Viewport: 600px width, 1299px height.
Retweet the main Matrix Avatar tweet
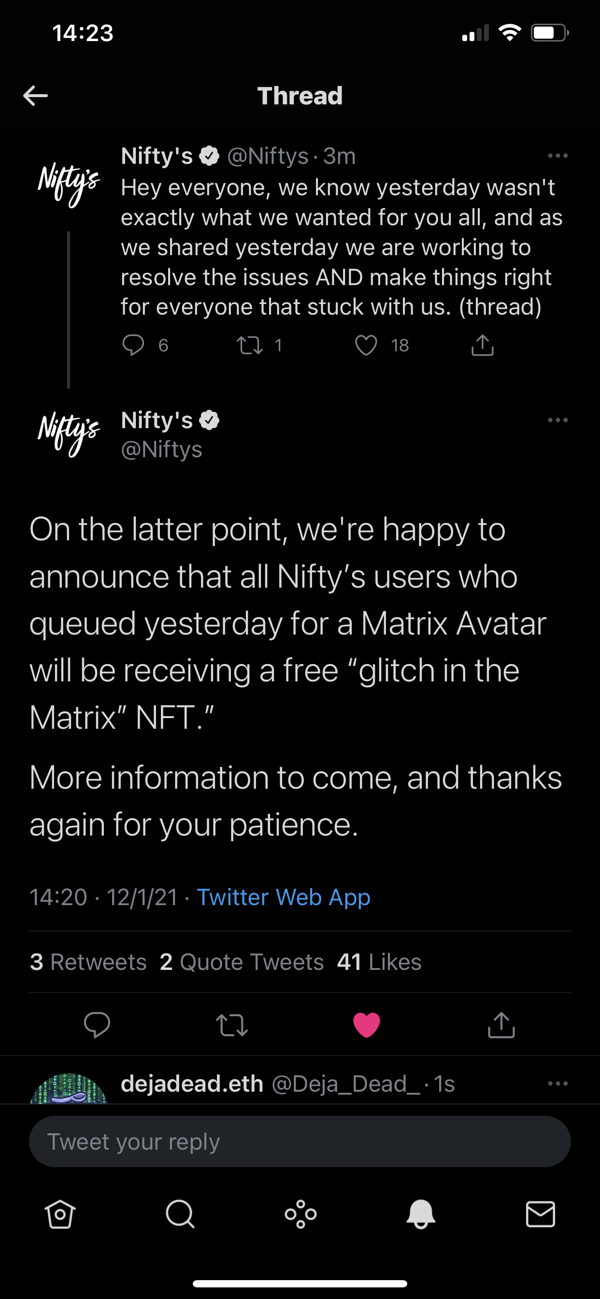232,1025
